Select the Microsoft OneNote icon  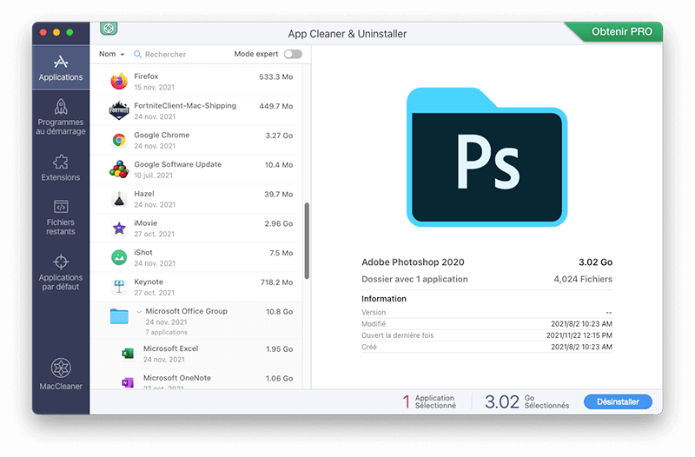coord(128,382)
